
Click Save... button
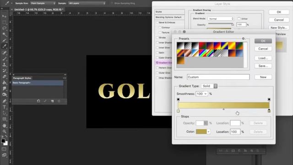coord(263,66)
